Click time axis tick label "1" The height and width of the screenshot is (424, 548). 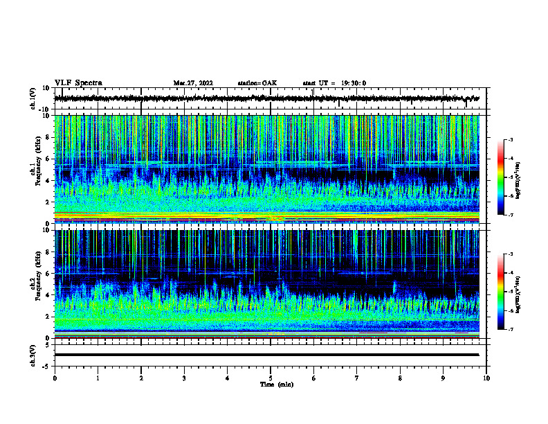coord(98,378)
